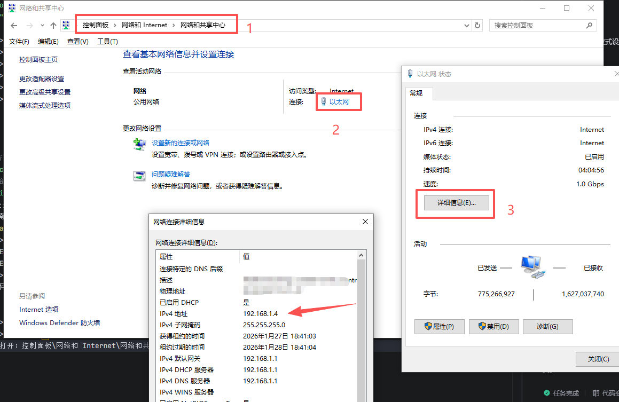Open the 文件(F) menu

click(19, 42)
